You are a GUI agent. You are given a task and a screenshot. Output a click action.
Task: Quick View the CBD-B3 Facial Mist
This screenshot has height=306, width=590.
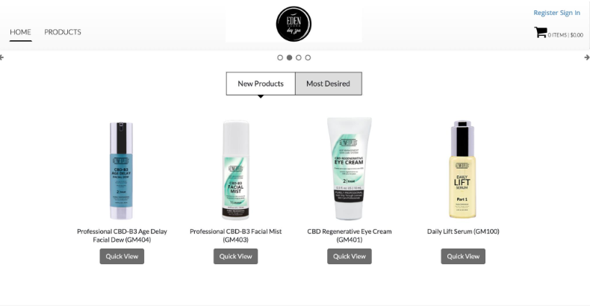235,257
